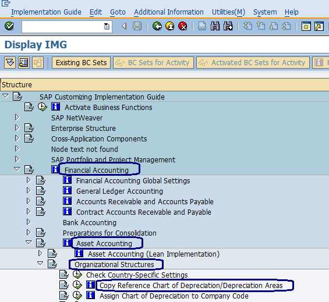Expand the Enterprise Structure node

[17, 127]
